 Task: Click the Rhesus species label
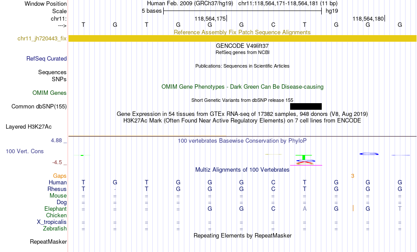(x=57, y=189)
